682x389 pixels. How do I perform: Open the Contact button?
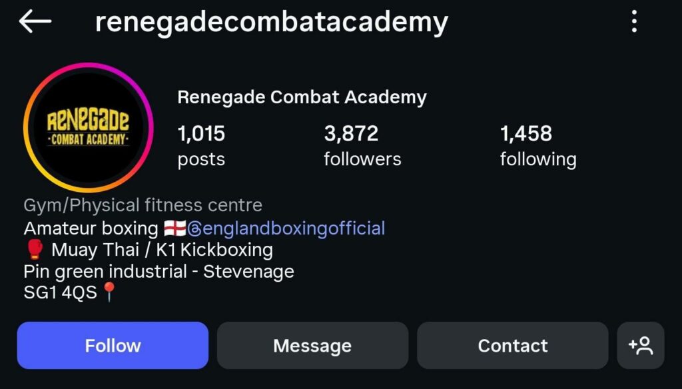(x=512, y=345)
